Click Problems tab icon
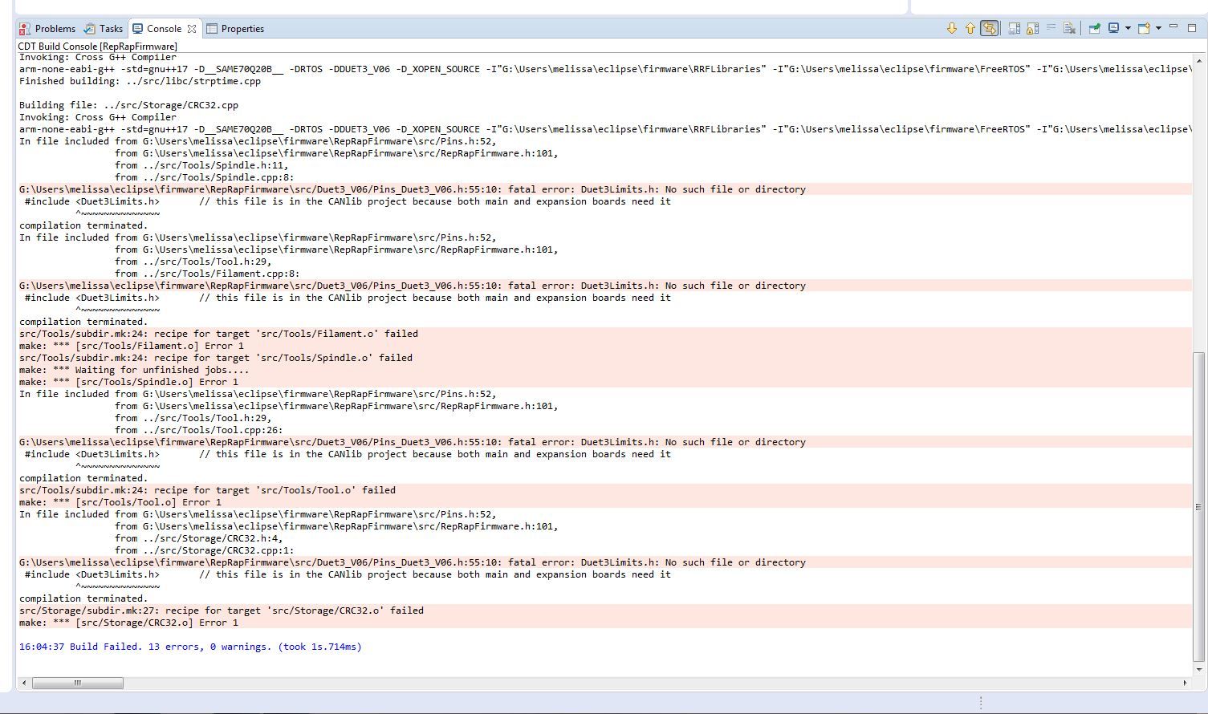Screen dimensions: 1208x714 (25, 29)
